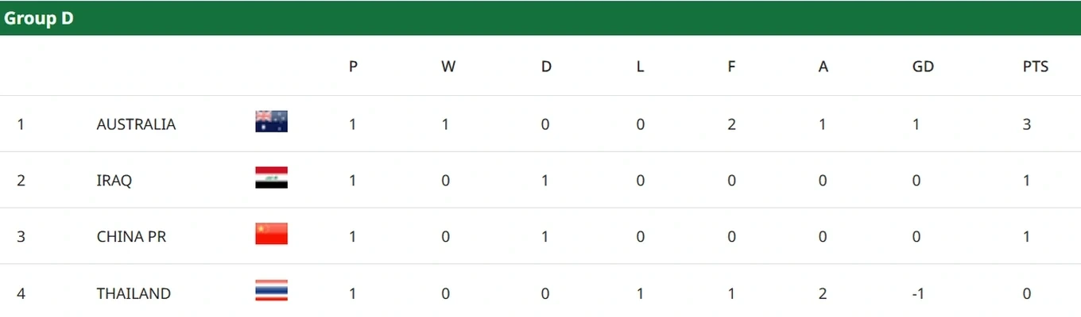Screen dimensions: 1081x317
Task: Click rank number 1 in the table
Action: 21,124
